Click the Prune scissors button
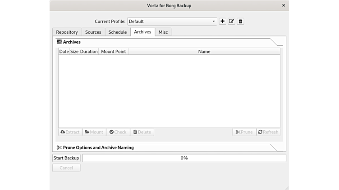This screenshot has height=190, width=339. [x=244, y=132]
